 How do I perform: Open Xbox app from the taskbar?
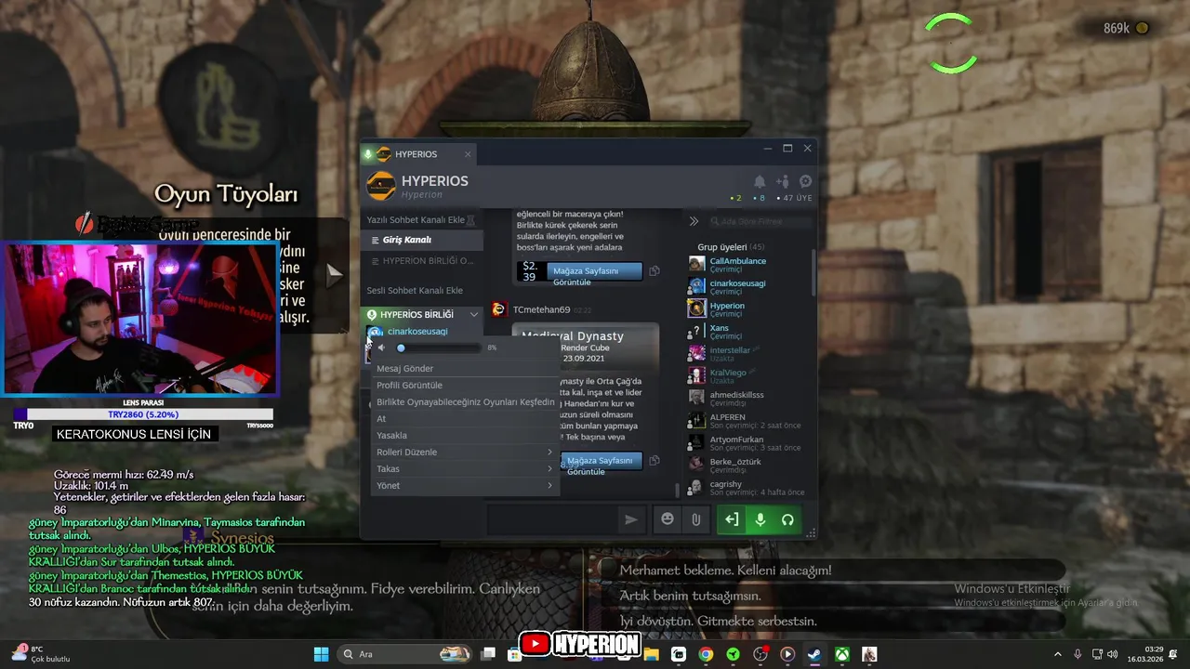pyautogui.click(x=841, y=654)
